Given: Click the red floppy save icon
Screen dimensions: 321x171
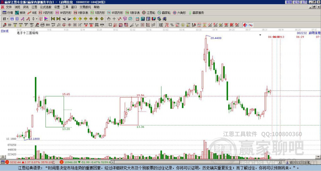Looking at the screenshot, I should 154,19.
